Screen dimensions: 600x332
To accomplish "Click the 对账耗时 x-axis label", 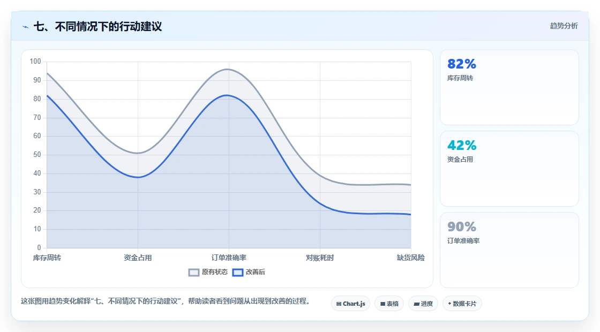I will [x=320, y=258].
